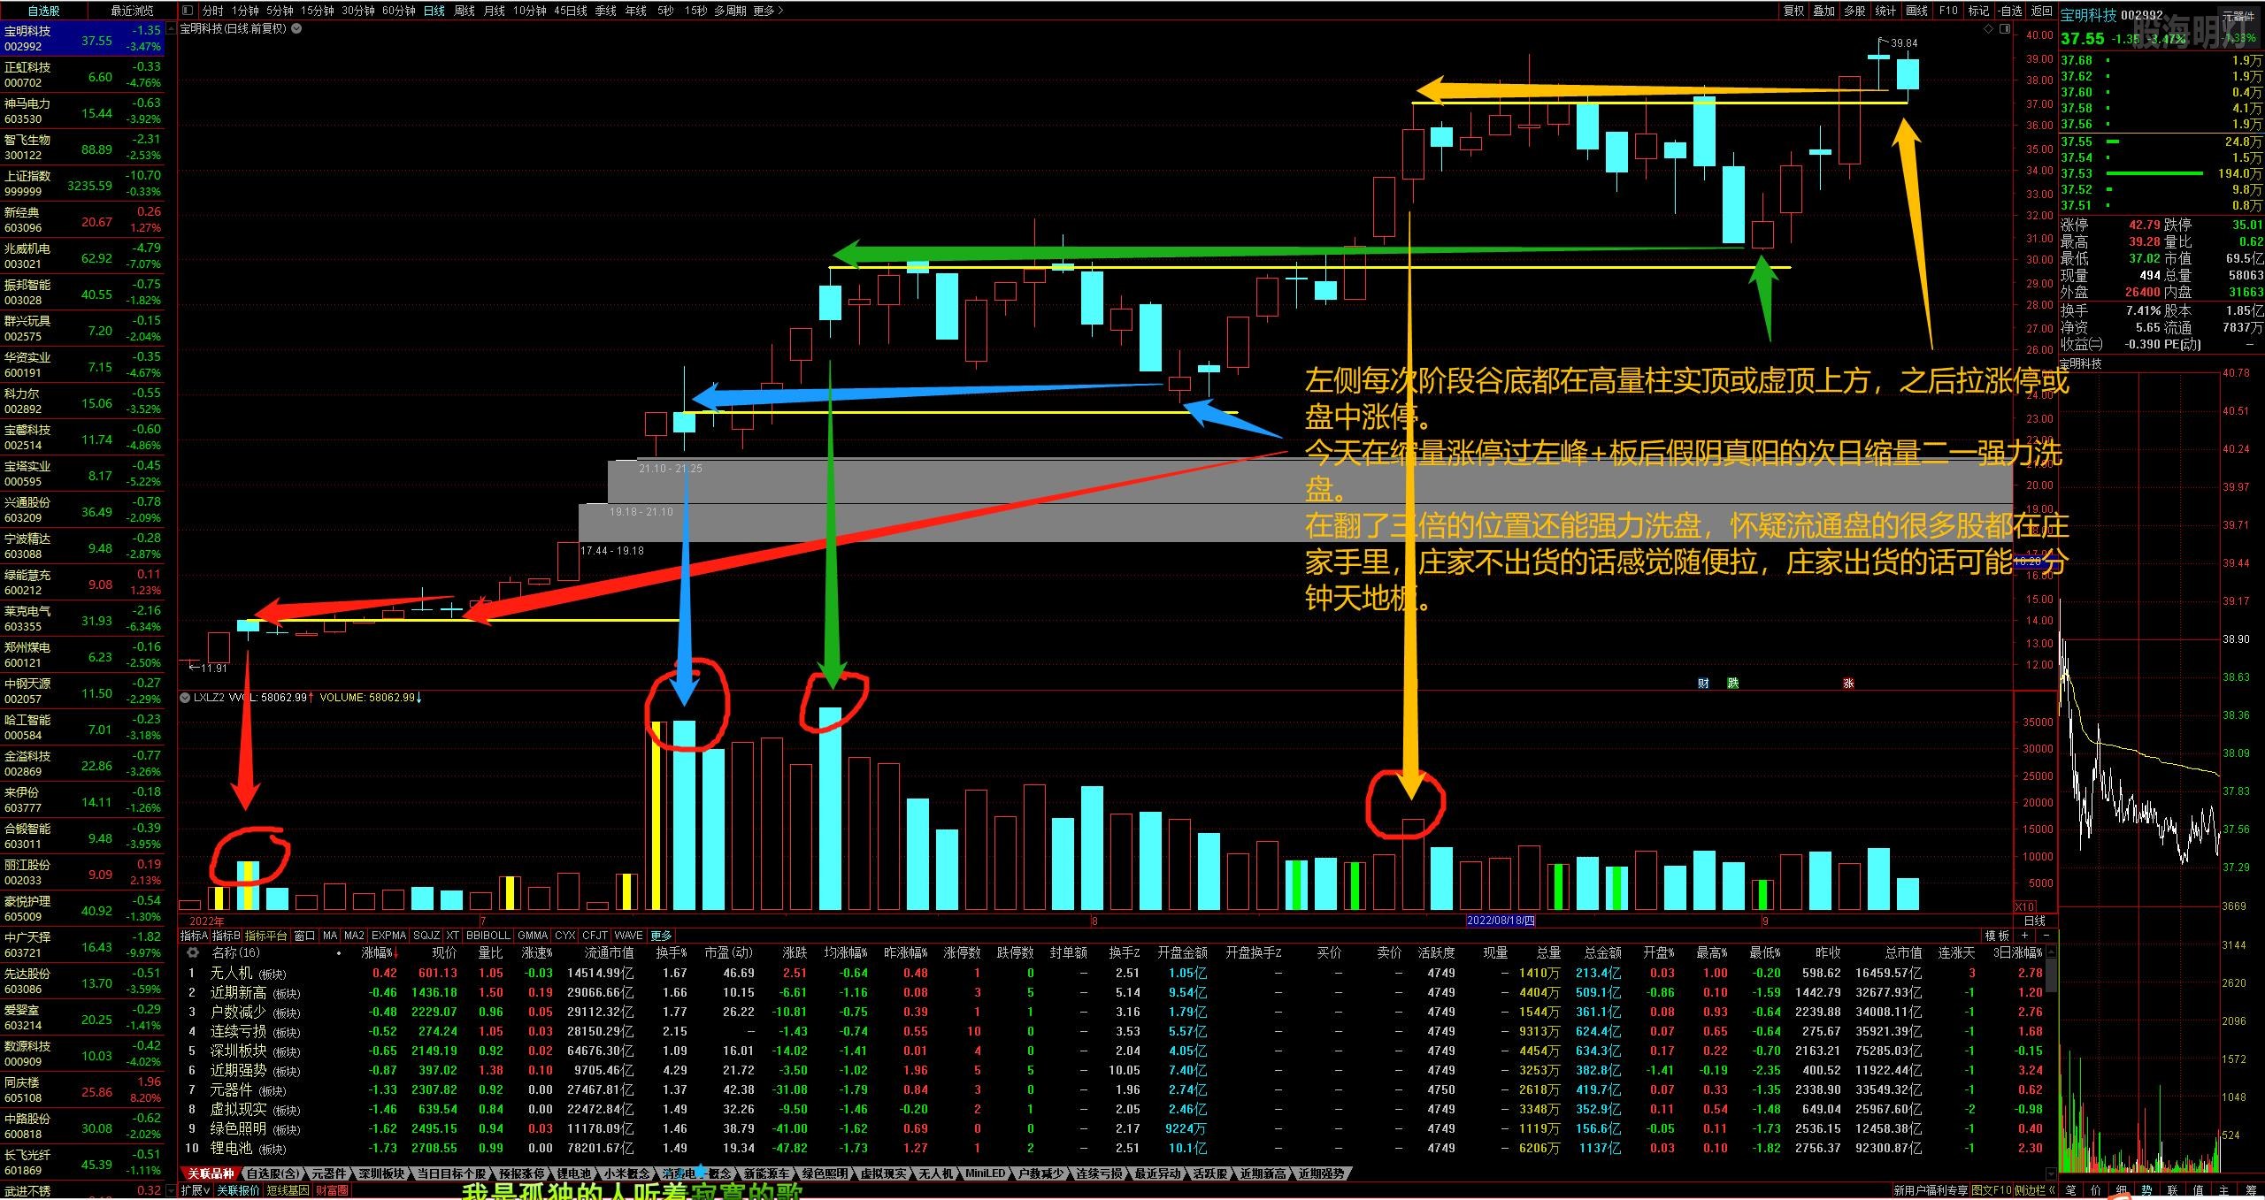
Task: Click the 财 marker icon on the chart
Action: (x=1703, y=684)
